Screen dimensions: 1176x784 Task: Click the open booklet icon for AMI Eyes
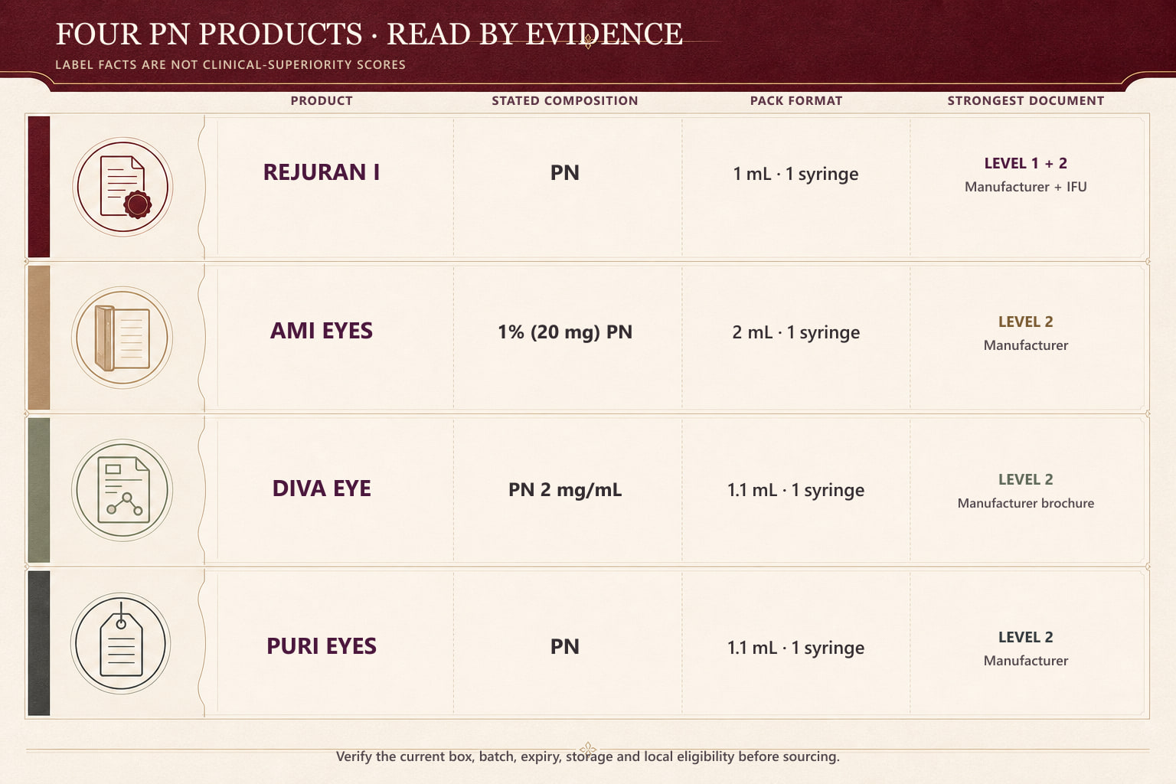coord(122,338)
